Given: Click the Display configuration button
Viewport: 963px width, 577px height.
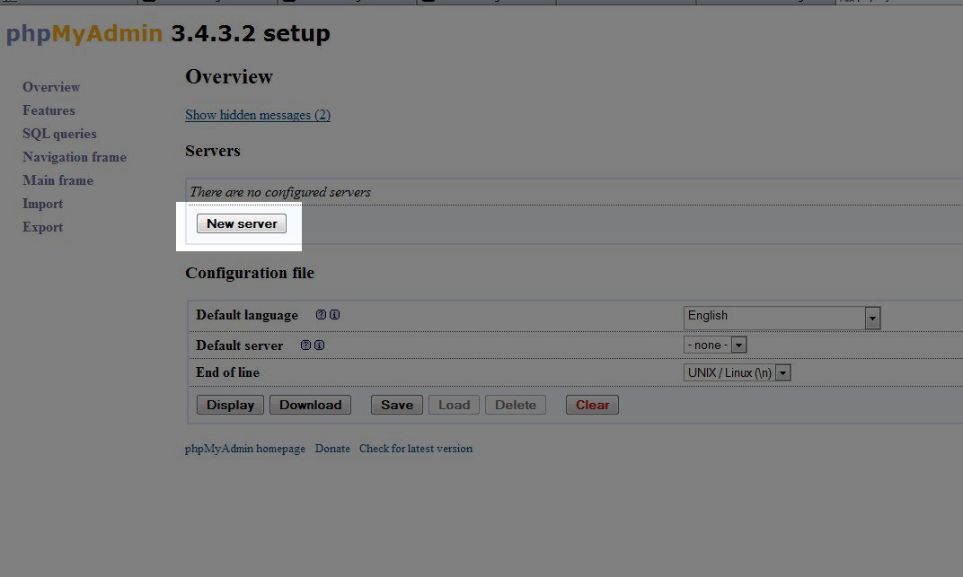Looking at the screenshot, I should pos(230,405).
